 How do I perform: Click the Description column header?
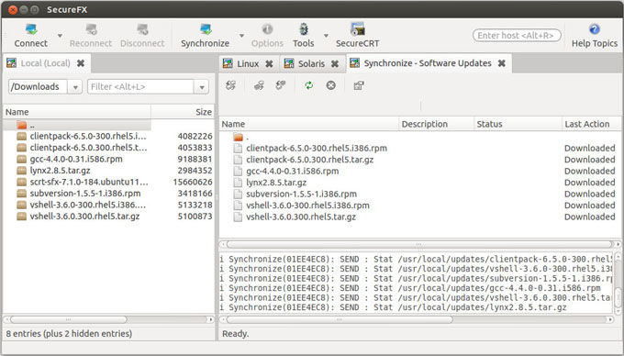[436, 124]
